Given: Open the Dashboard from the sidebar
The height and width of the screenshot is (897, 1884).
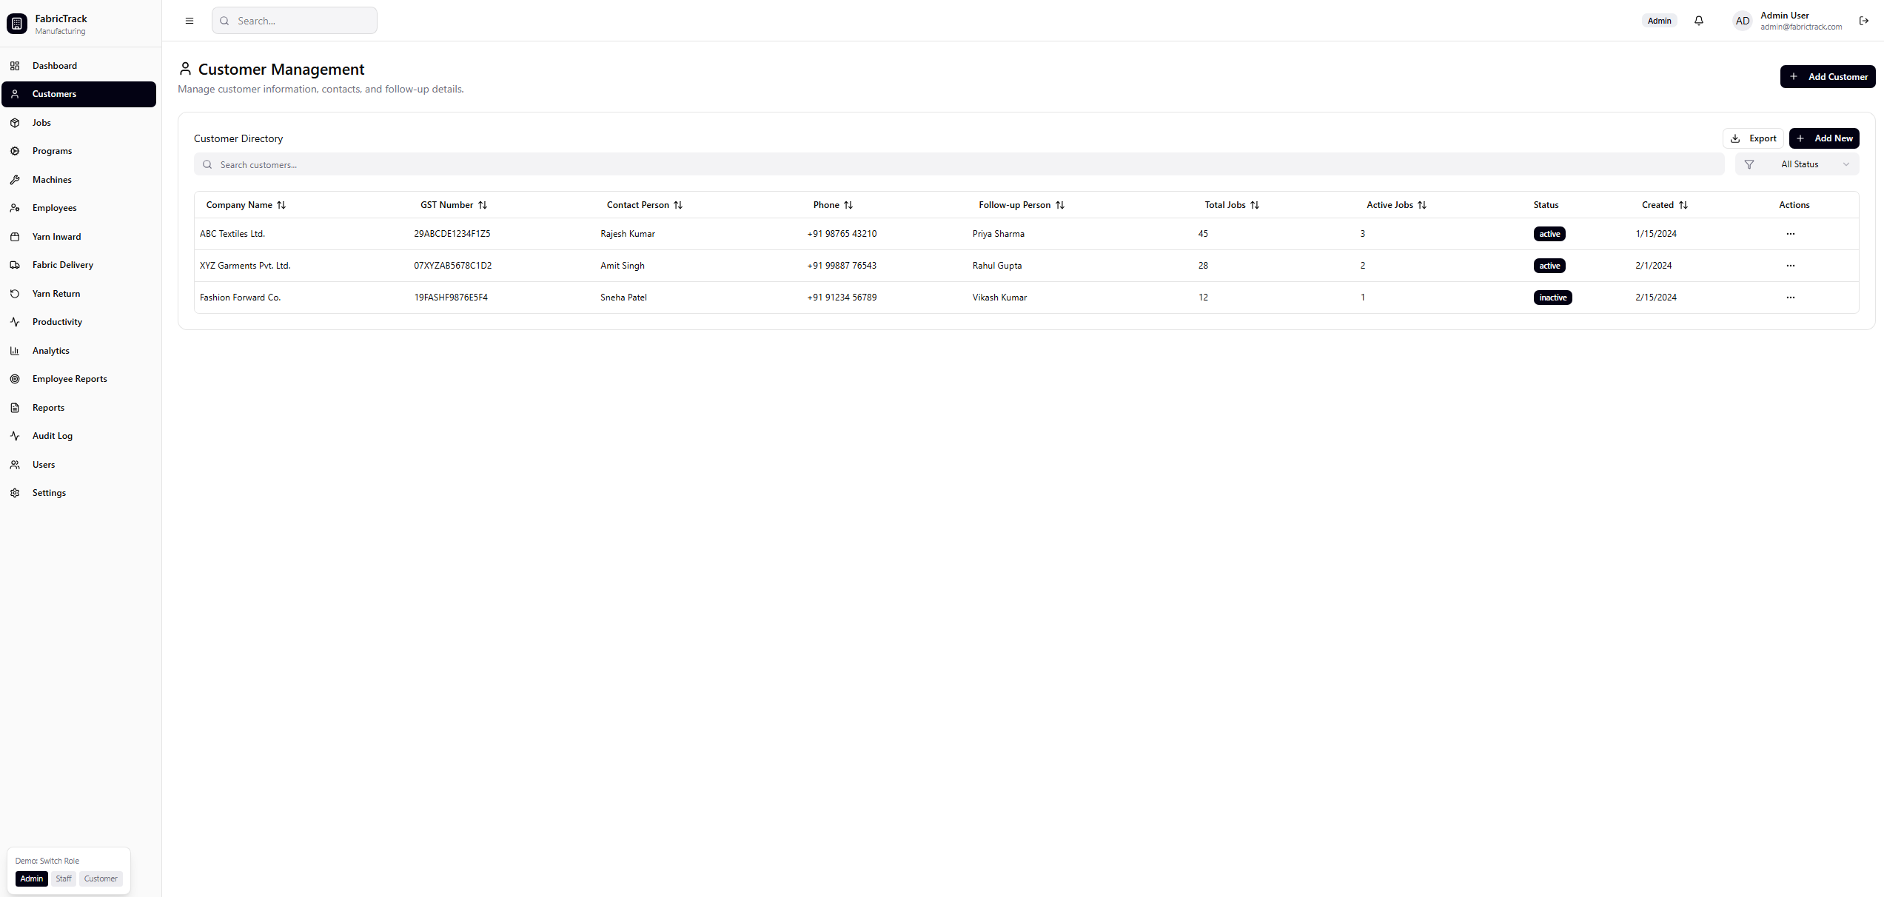Looking at the screenshot, I should pyautogui.click(x=54, y=66).
